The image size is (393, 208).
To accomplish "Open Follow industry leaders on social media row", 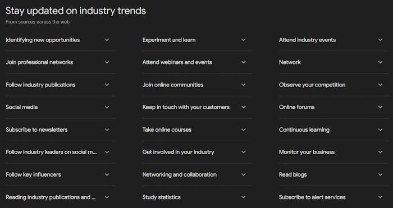I will pos(61,152).
